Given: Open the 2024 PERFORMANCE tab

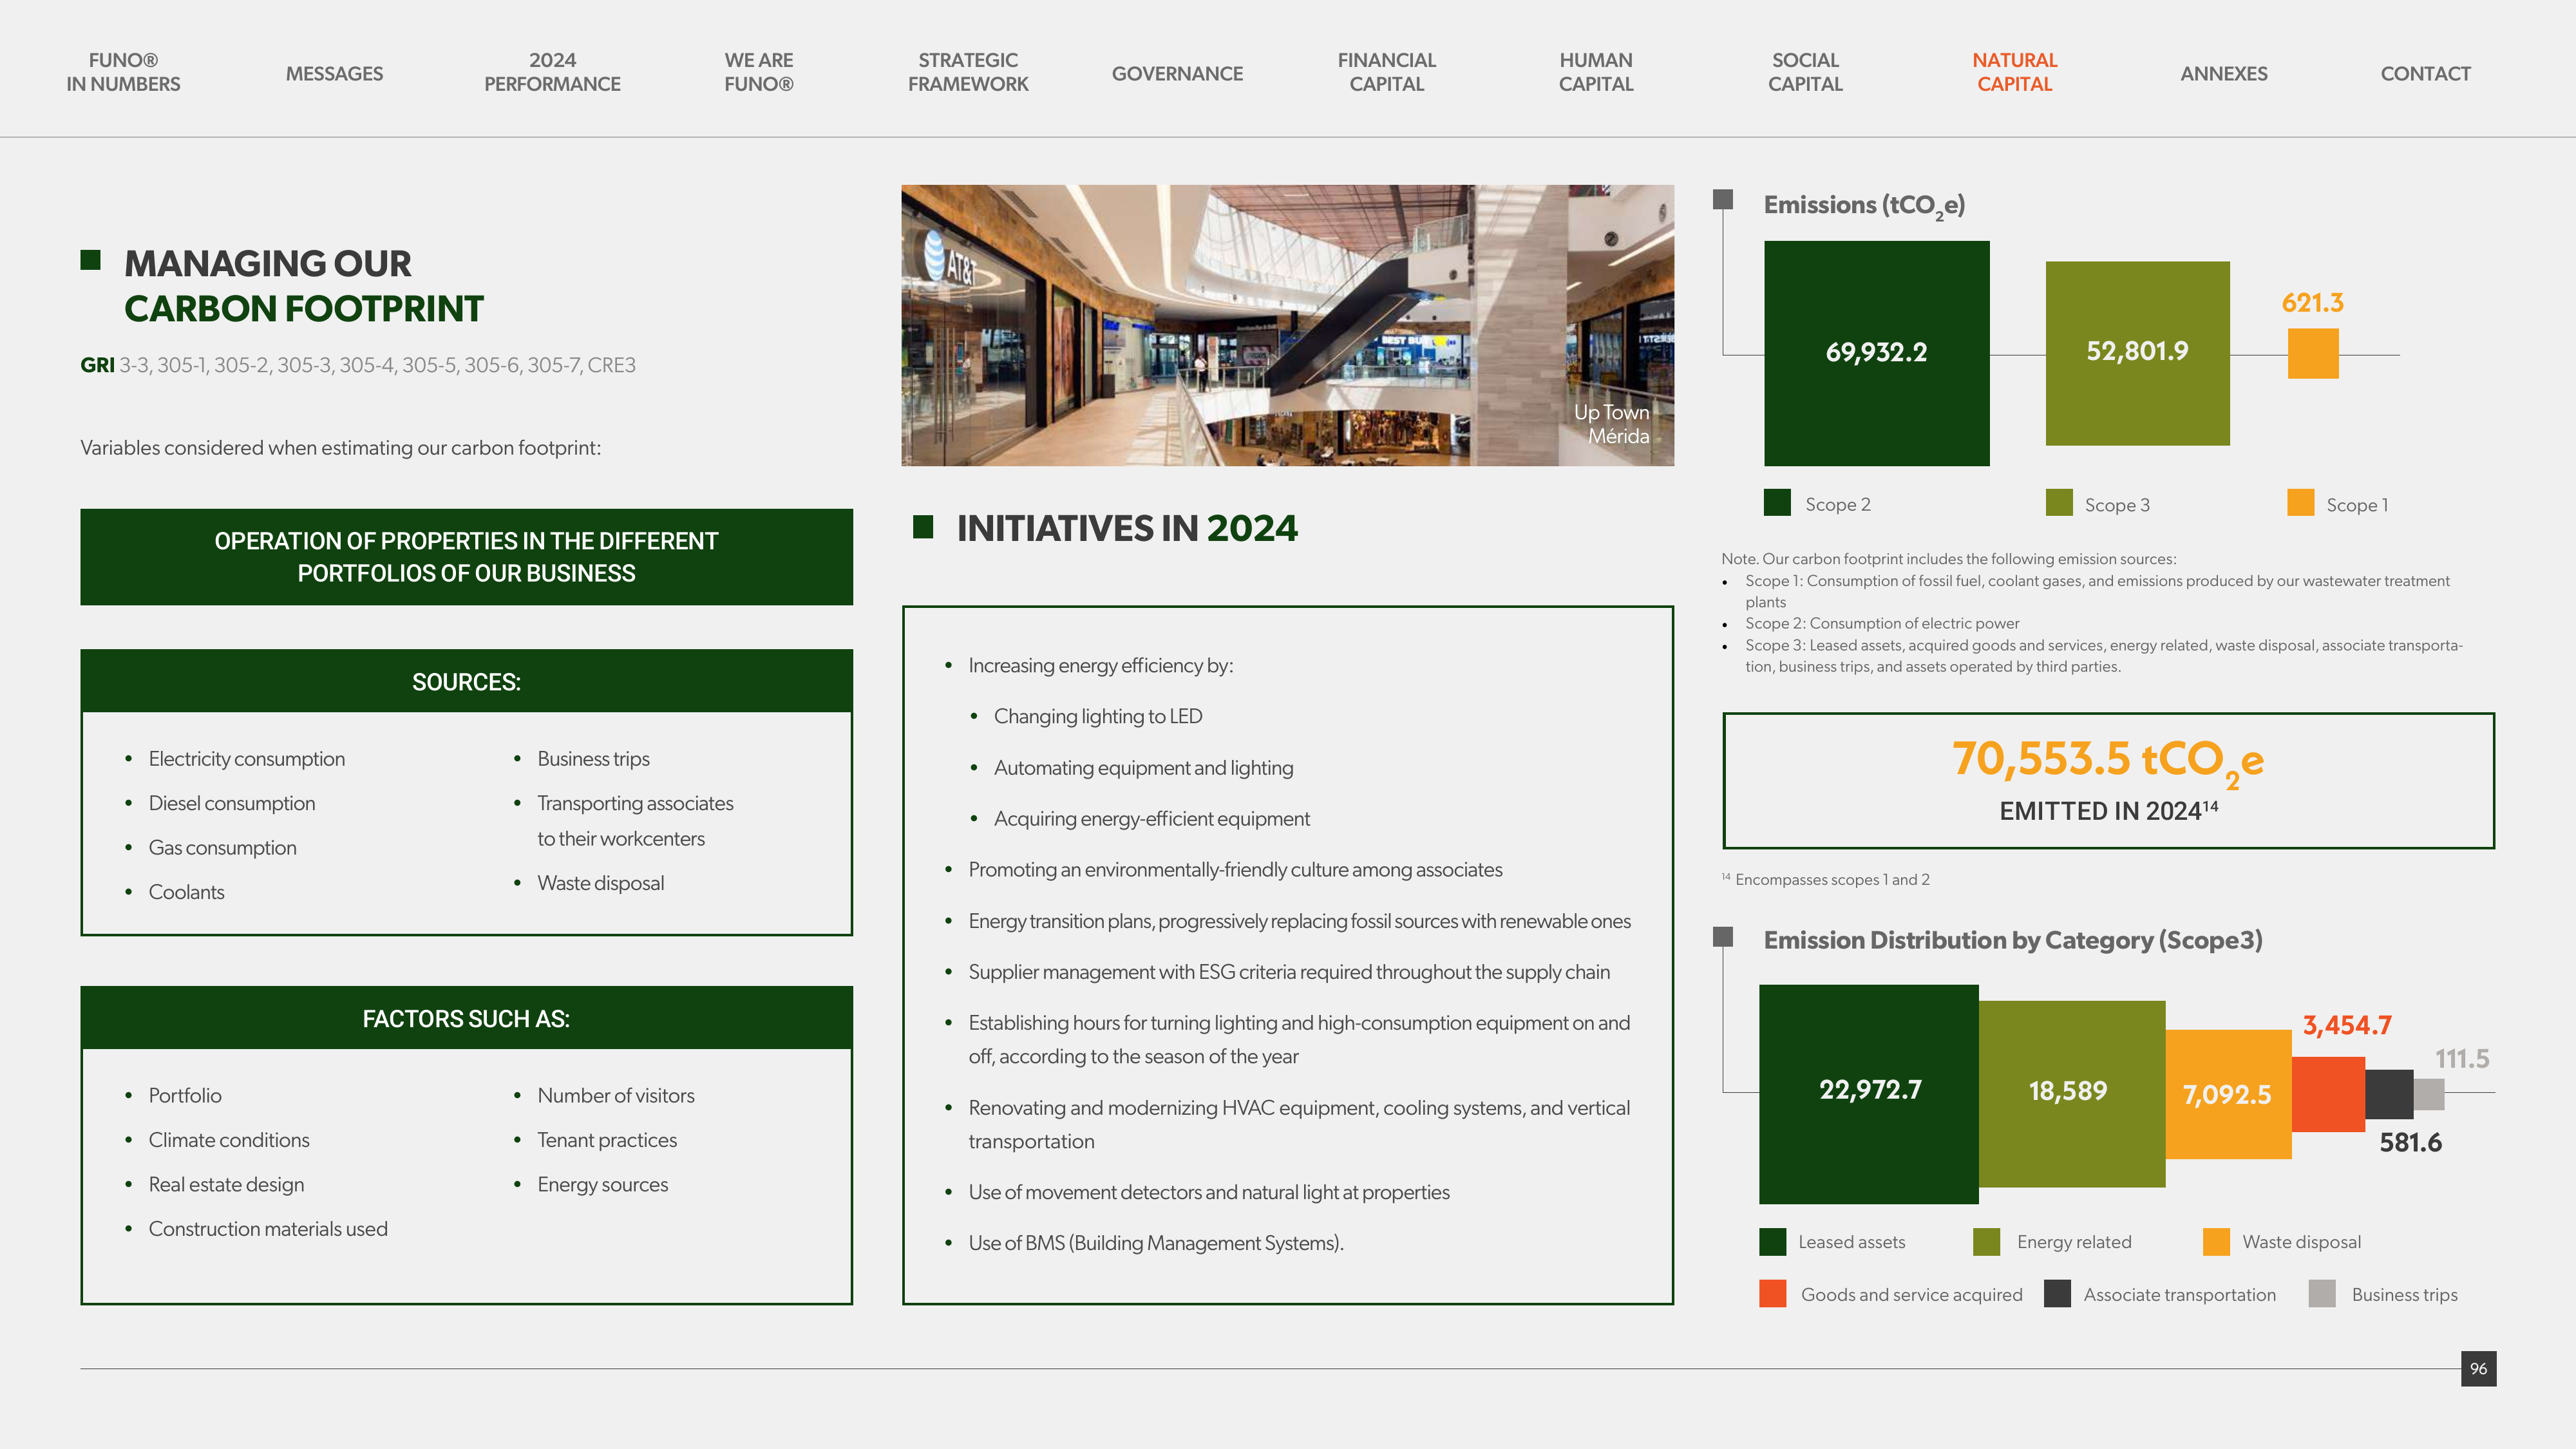Looking at the screenshot, I should (552, 72).
